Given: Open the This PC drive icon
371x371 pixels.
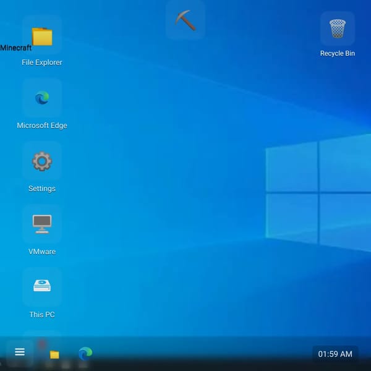Looking at the screenshot, I should click(42, 286).
